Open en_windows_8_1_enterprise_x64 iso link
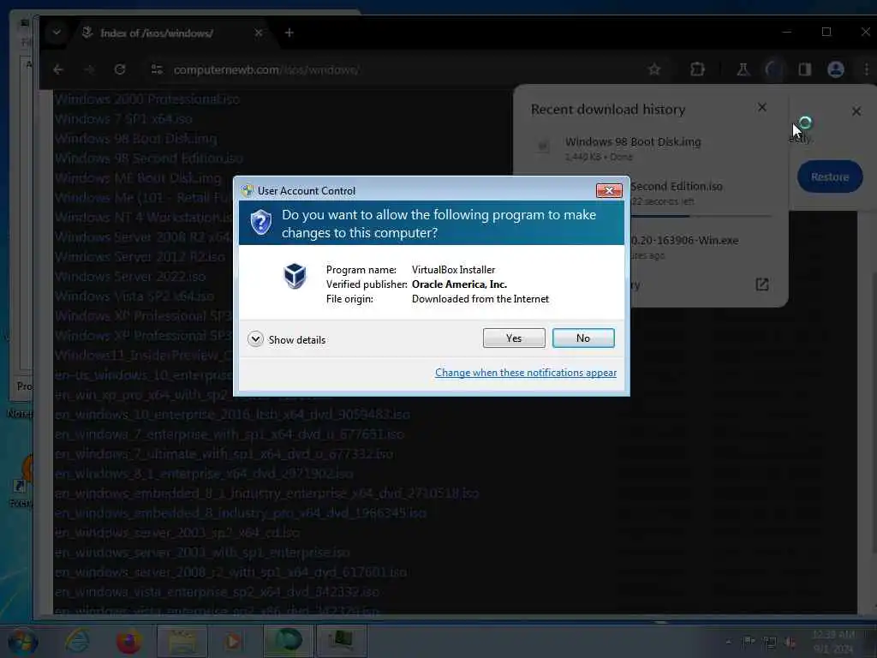This screenshot has width=877, height=658. (204, 473)
